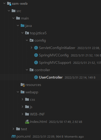The image size is (101, 140).
Task: Collapse the comfig package
Action: [27, 40]
